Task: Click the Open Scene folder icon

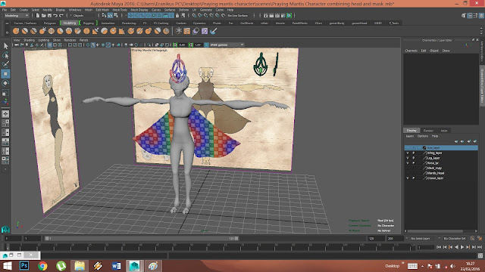Action: point(44,15)
